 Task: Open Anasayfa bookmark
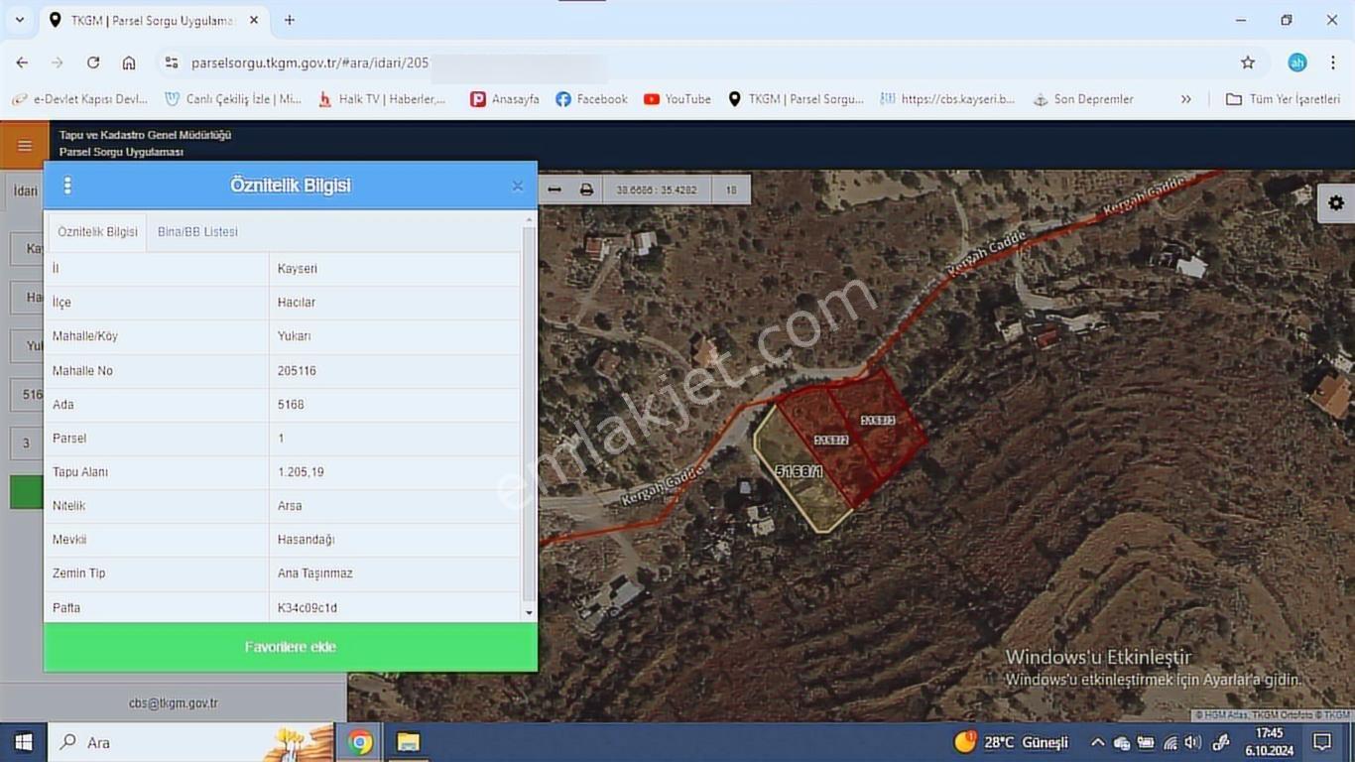(x=505, y=99)
